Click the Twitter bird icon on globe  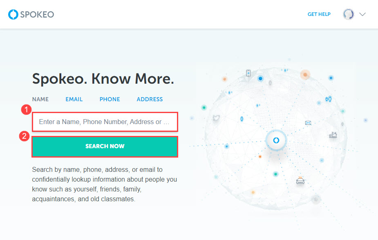(x=216, y=118)
